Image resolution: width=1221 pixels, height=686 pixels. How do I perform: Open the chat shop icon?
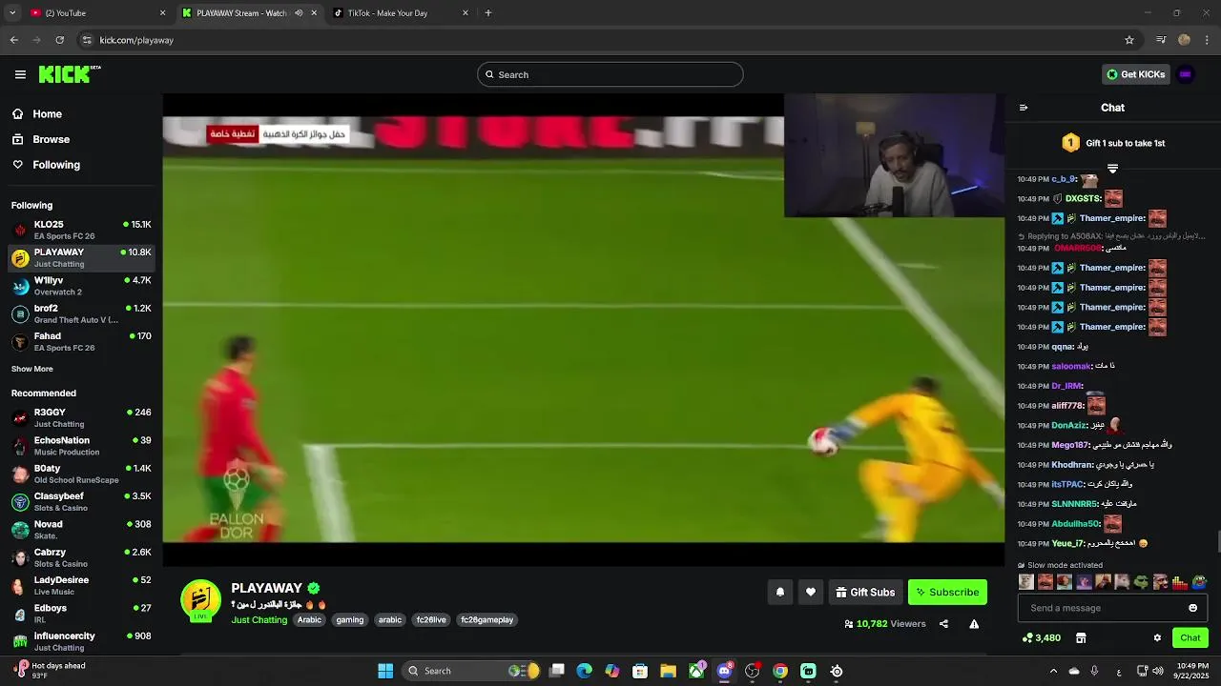1081,637
